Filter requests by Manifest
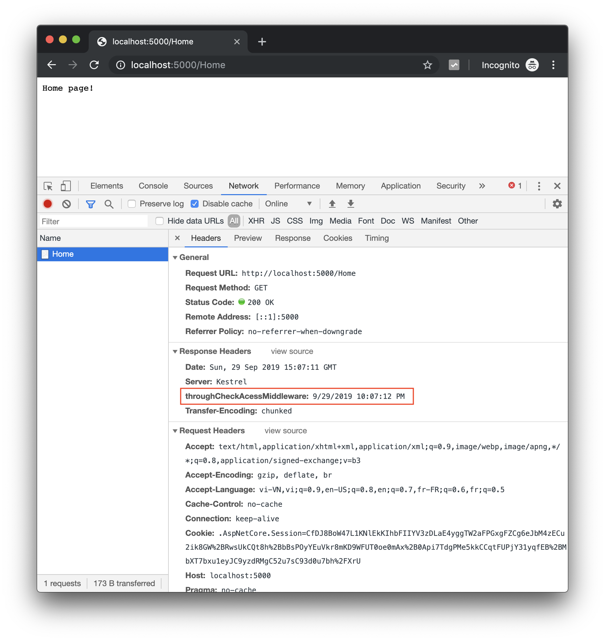 click(x=436, y=221)
